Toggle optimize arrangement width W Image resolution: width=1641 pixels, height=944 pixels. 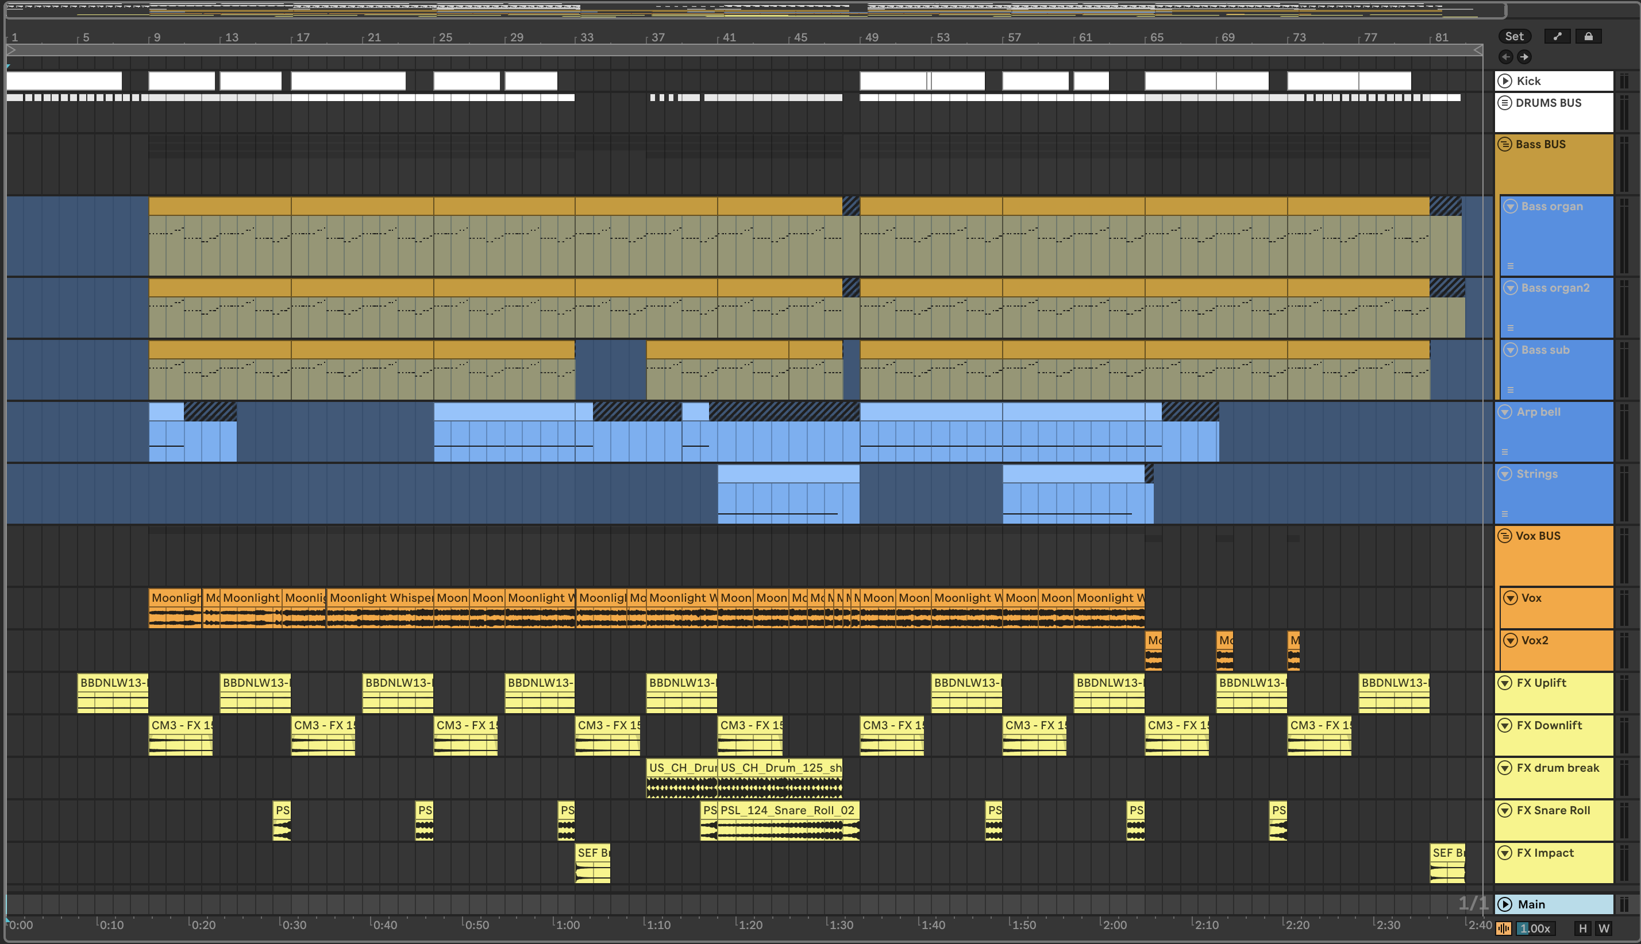coord(1604,928)
